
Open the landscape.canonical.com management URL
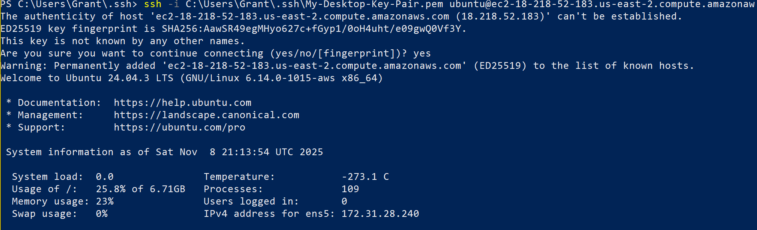(207, 115)
